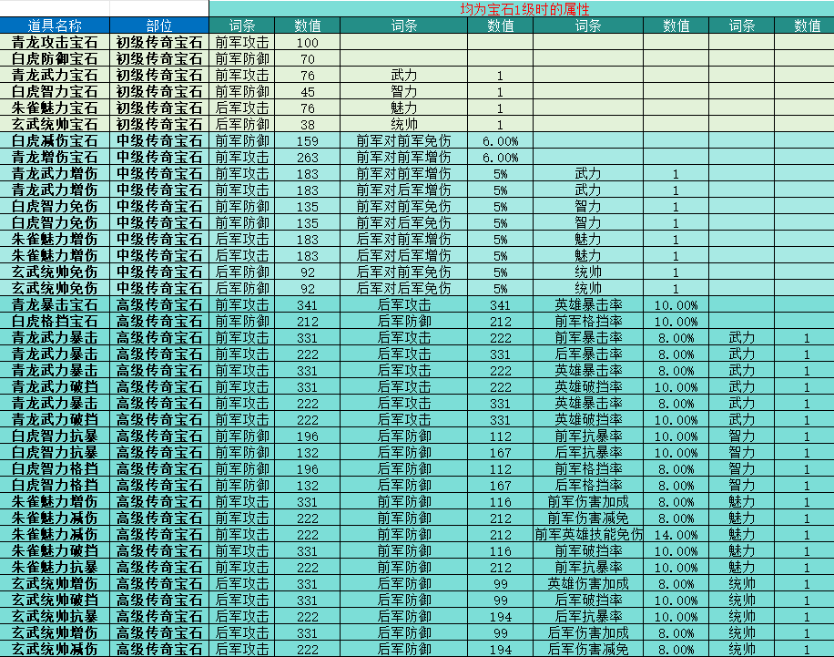Screen dimensions: 834x657
Task: Click the 青龙暴击宝石 item cell
Action: (x=55, y=305)
